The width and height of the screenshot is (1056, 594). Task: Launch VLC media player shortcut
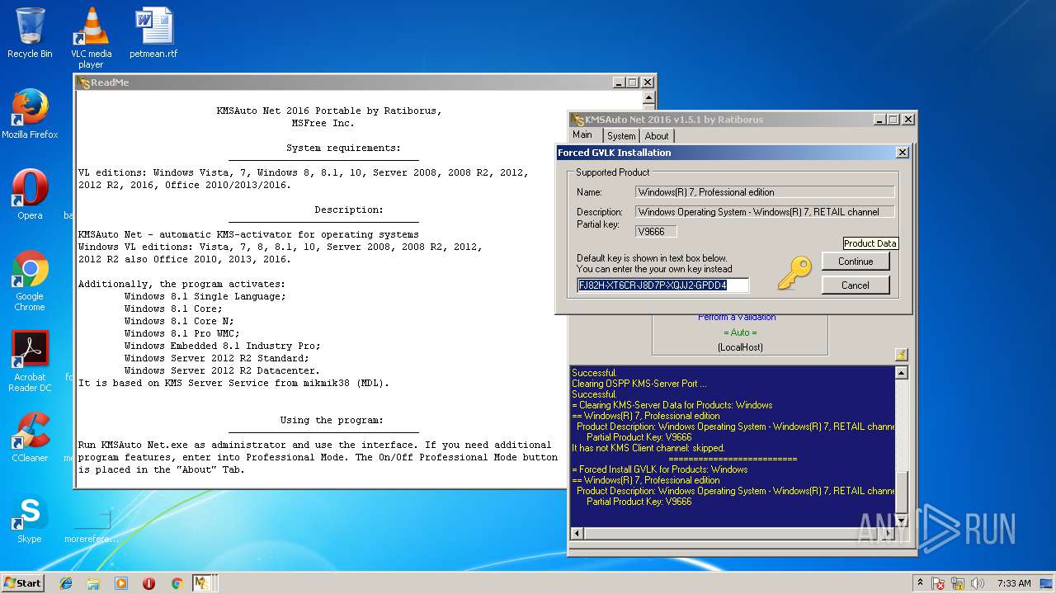pyautogui.click(x=91, y=37)
